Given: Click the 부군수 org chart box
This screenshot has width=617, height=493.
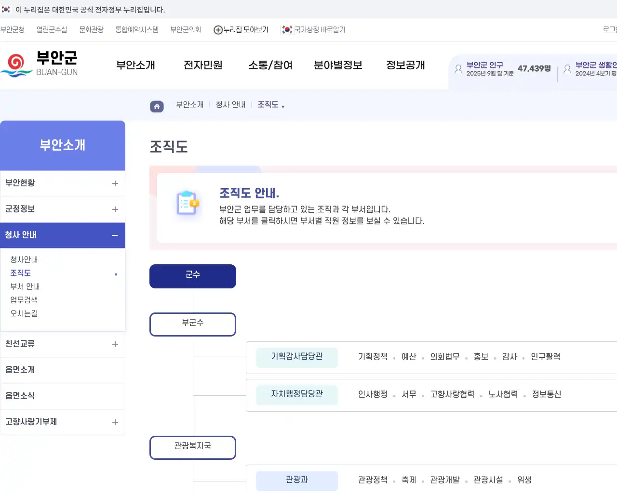Looking at the screenshot, I should (x=193, y=324).
